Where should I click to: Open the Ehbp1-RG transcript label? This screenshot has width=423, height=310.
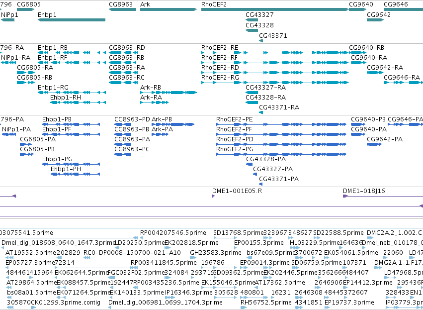coord(53,88)
